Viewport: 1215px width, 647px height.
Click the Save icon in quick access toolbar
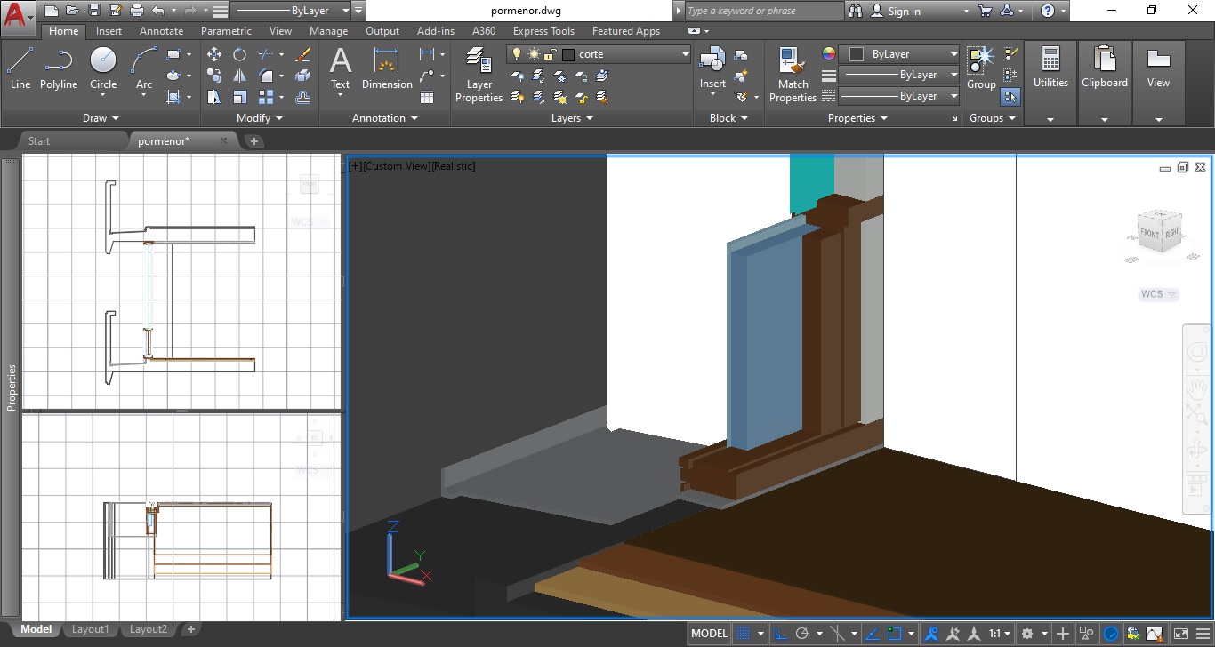(93, 11)
